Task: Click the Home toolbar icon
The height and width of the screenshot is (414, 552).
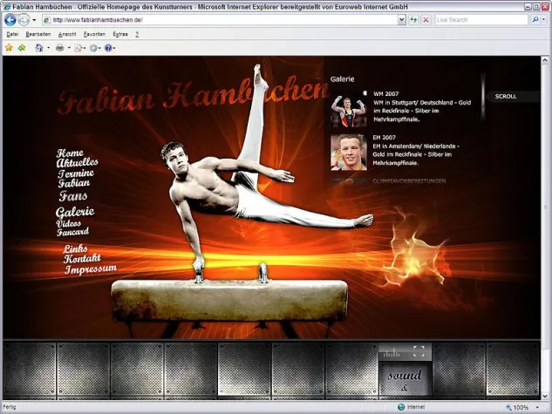Action: (x=38, y=48)
